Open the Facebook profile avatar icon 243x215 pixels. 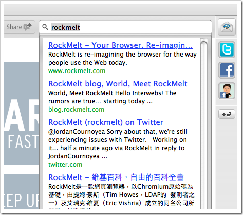227,91
